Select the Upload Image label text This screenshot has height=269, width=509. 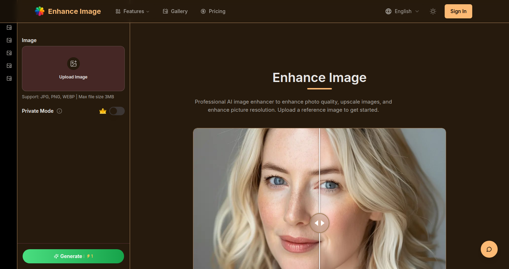coord(73,77)
